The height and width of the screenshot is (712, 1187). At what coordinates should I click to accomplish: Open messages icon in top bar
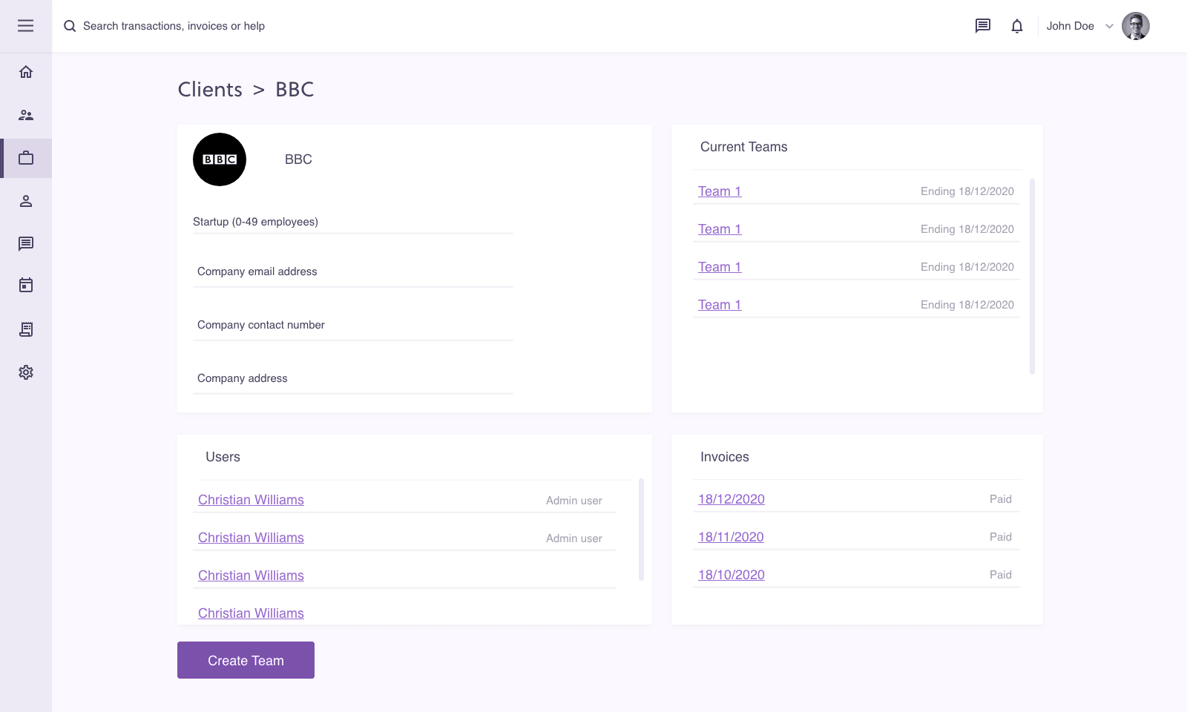pos(983,26)
